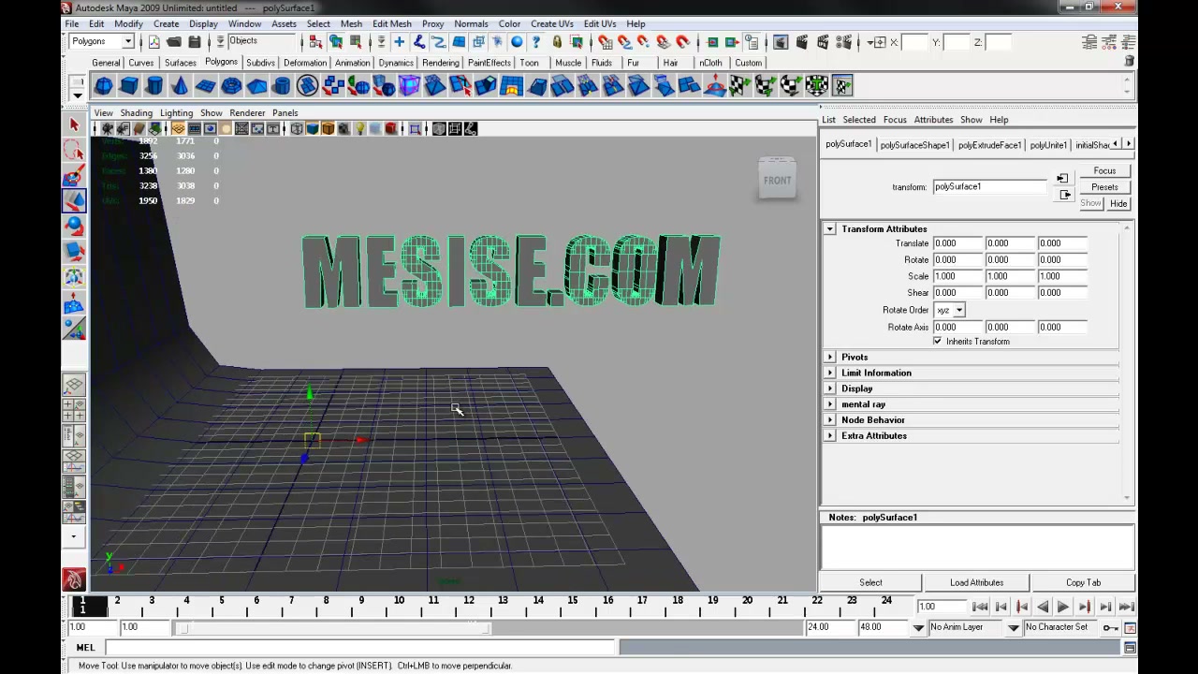This screenshot has width=1198, height=674.
Task: Create a polygon cylinder from the shelf
Action: pyautogui.click(x=154, y=86)
